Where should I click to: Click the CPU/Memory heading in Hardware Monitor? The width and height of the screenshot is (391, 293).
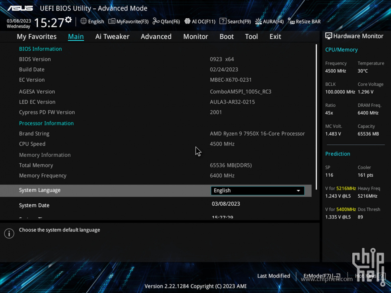(342, 50)
